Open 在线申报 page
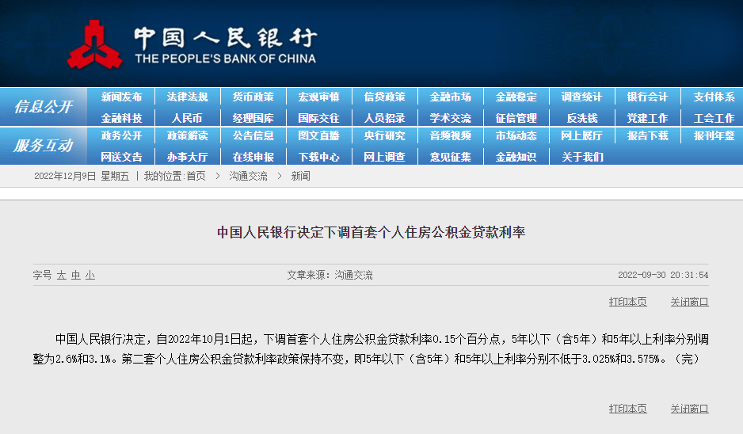 (253, 157)
